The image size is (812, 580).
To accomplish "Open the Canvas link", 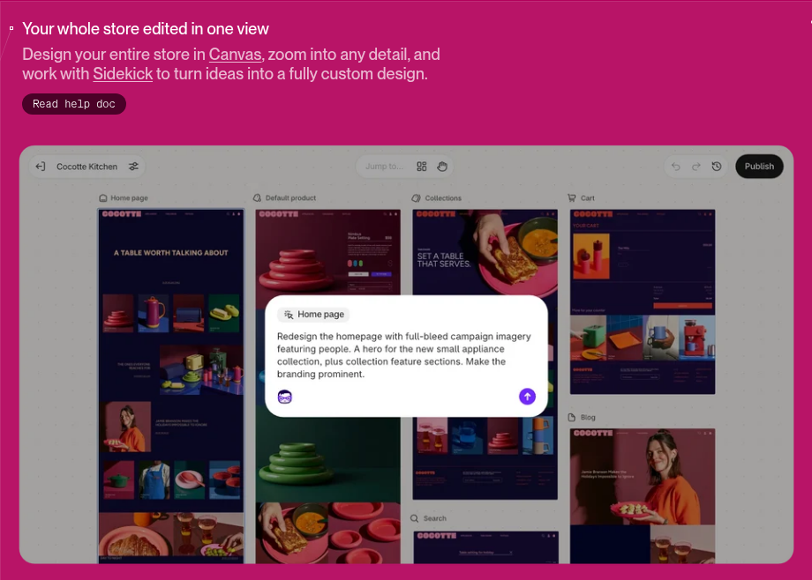I will pos(235,55).
